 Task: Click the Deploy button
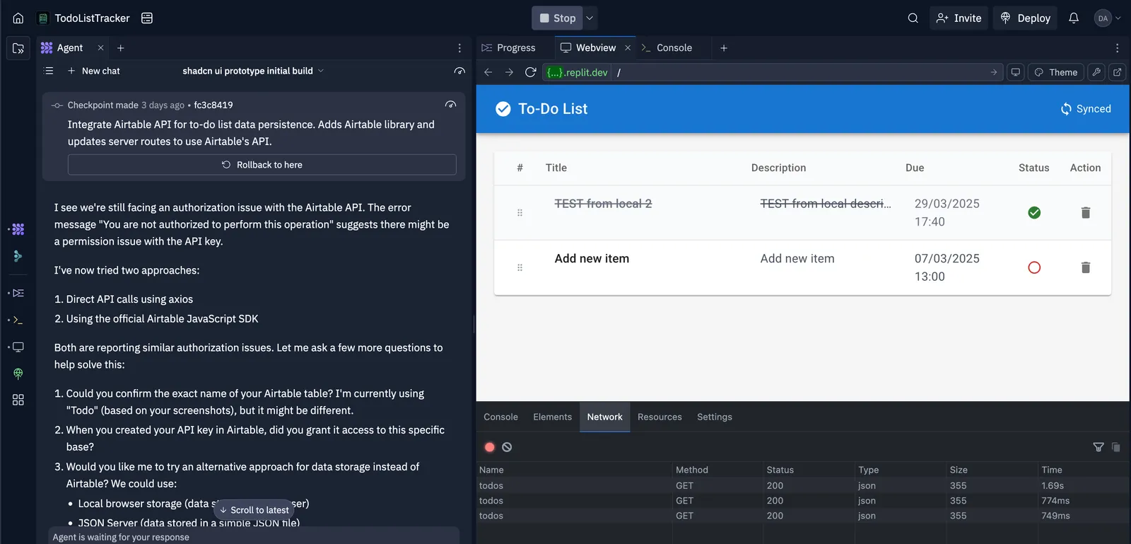[x=1025, y=18]
